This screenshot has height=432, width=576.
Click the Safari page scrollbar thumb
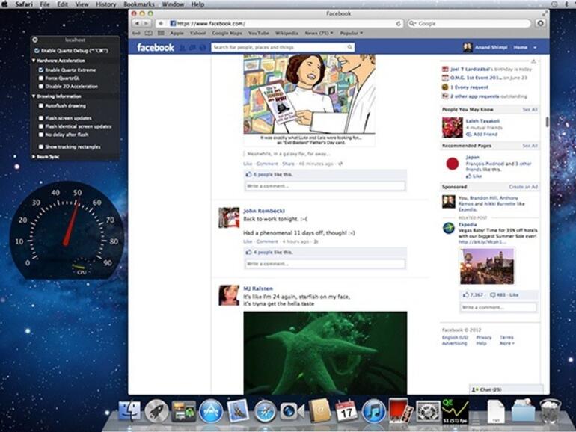[x=547, y=122]
